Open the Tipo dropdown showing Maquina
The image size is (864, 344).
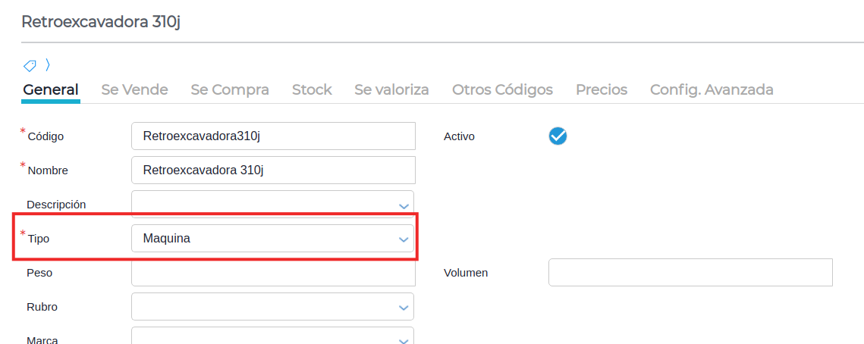point(403,239)
